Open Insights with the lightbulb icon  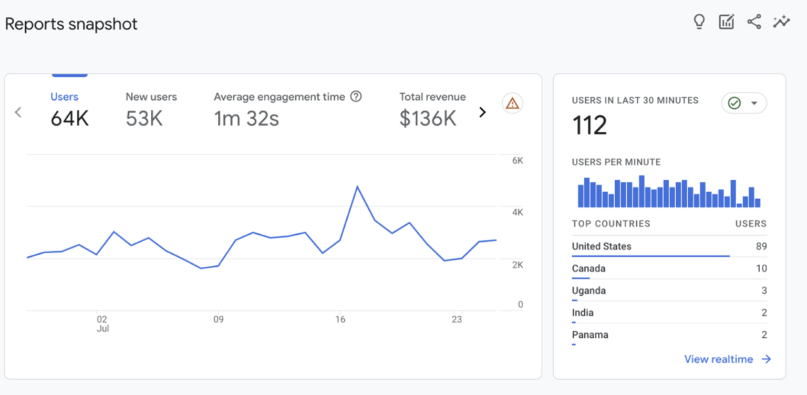tap(699, 22)
